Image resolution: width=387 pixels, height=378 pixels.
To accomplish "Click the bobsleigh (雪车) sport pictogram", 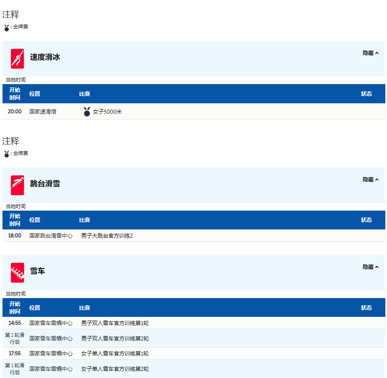I will point(17,272).
